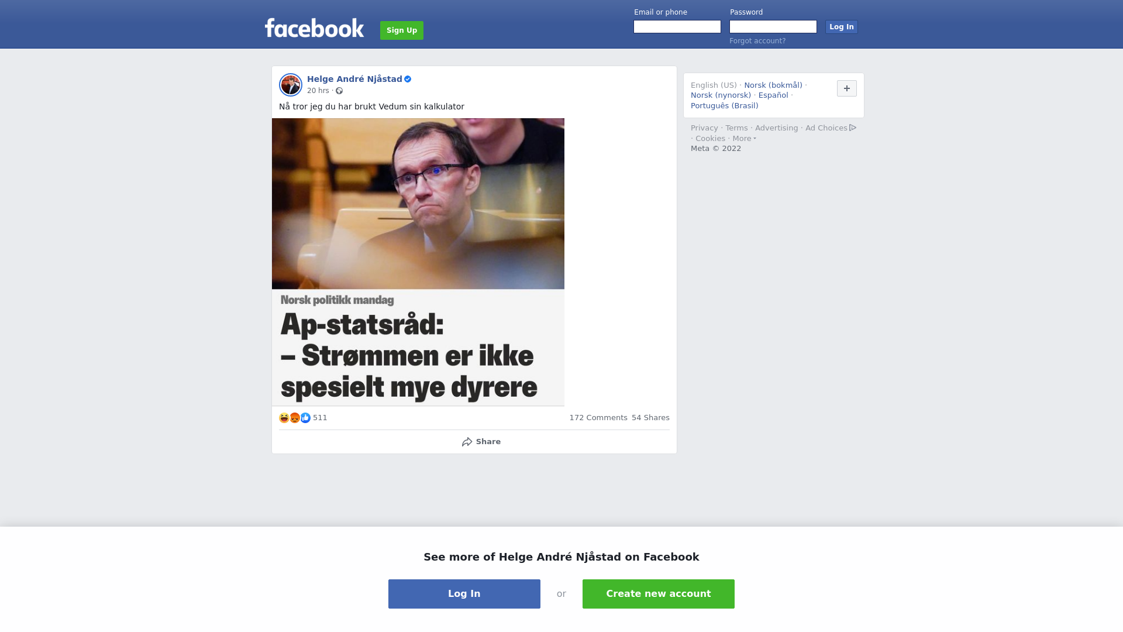
Task: Click the Facebook logo
Action: tap(314, 28)
